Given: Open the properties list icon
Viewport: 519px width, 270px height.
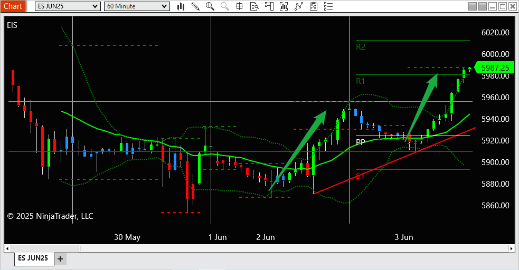Looking at the screenshot, I should click(x=328, y=6).
